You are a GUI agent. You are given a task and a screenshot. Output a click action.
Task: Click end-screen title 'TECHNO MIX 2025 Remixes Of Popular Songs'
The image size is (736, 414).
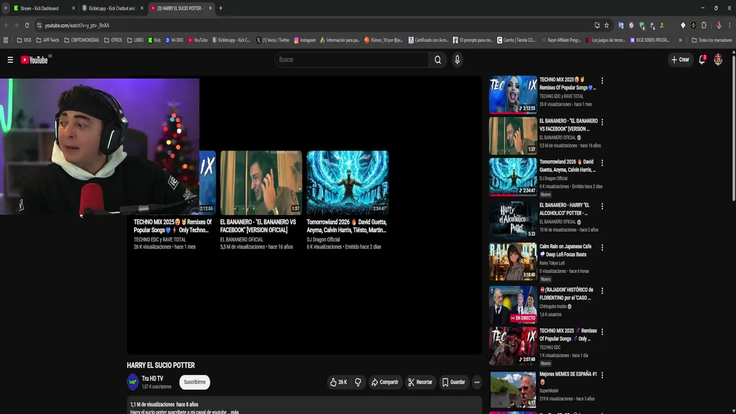(172, 226)
